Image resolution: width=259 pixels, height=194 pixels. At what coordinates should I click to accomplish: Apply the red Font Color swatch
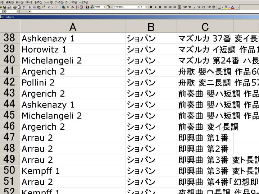[x=233, y=7]
